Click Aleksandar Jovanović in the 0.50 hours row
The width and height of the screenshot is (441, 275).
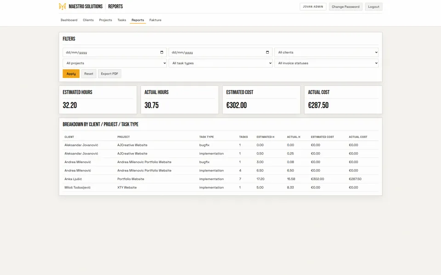tap(81, 154)
